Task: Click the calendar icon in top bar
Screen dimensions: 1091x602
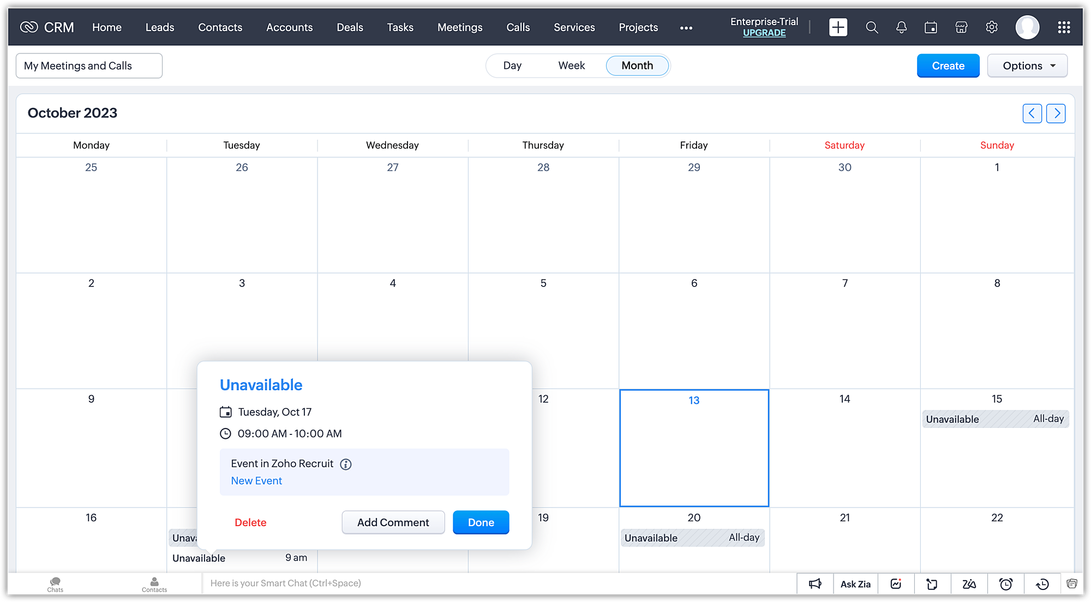Action: coord(931,27)
